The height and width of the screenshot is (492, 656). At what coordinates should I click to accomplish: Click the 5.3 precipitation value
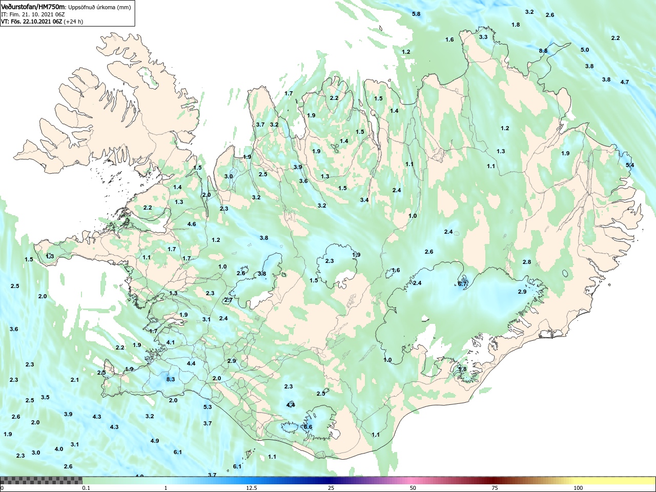point(208,407)
